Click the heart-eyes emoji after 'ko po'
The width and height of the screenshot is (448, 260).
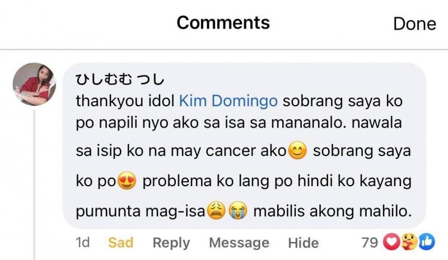pyautogui.click(x=127, y=181)
